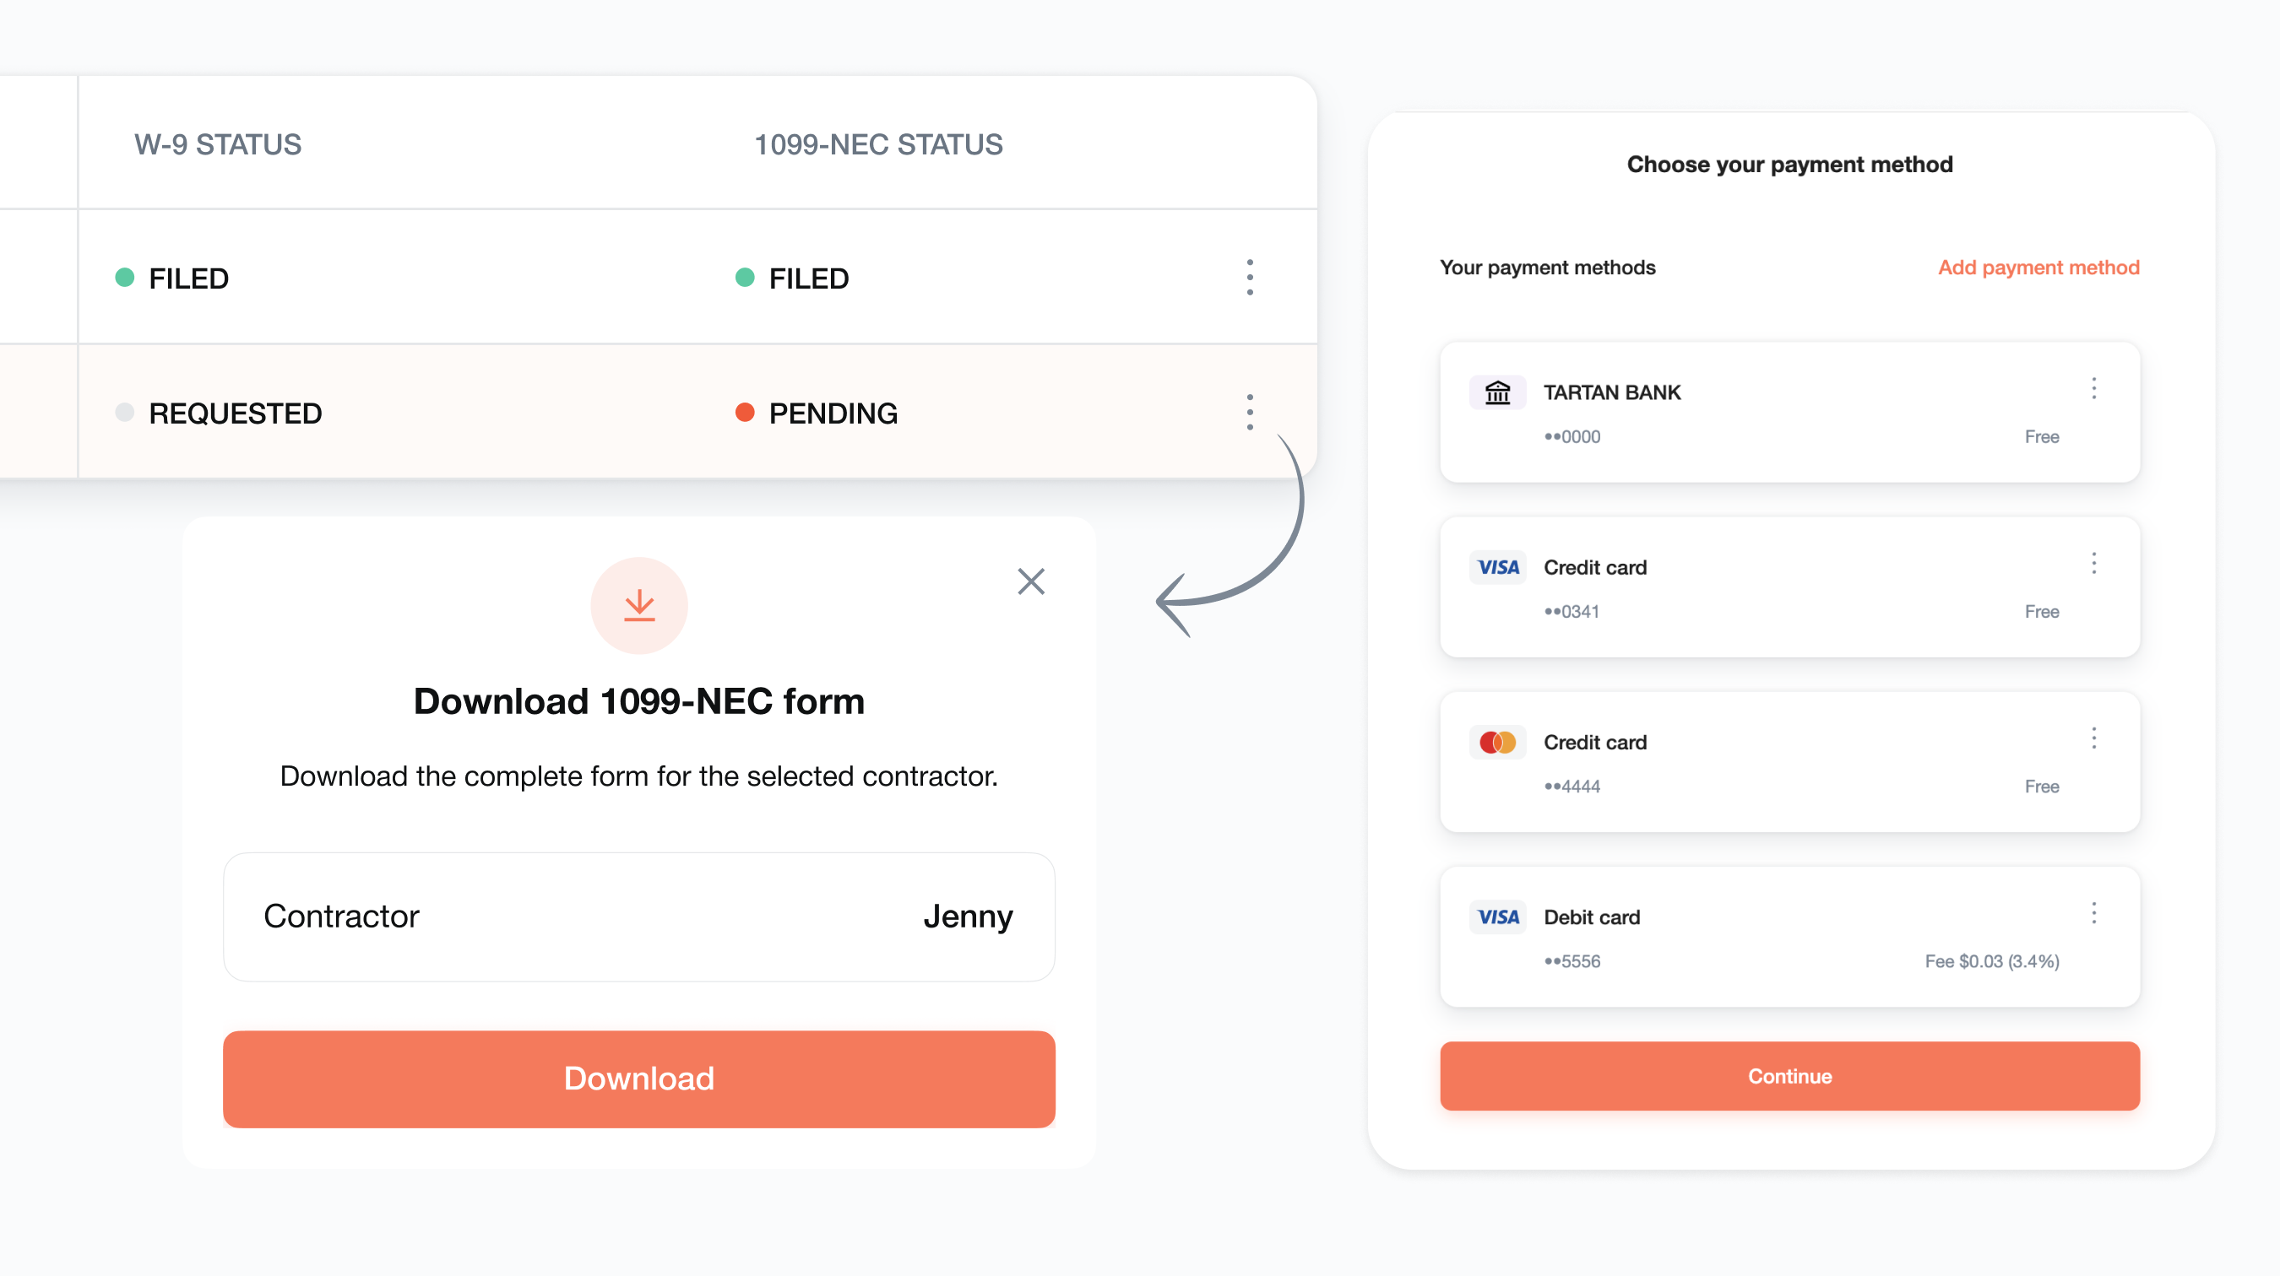Image resolution: width=2280 pixels, height=1276 pixels.
Task: Open options menu for credit card •0341
Action: [x=2094, y=563]
